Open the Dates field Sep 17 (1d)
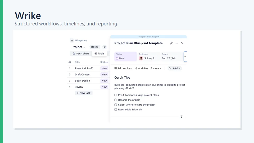Viewport: 254px width, 143px height. pyautogui.click(x=172, y=56)
